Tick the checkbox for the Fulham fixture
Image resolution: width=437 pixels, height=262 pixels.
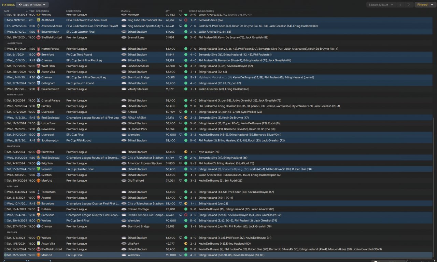(5, 209)
